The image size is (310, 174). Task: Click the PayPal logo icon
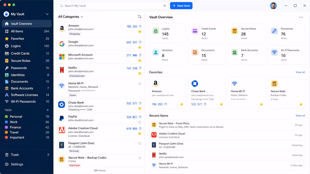click(x=62, y=118)
